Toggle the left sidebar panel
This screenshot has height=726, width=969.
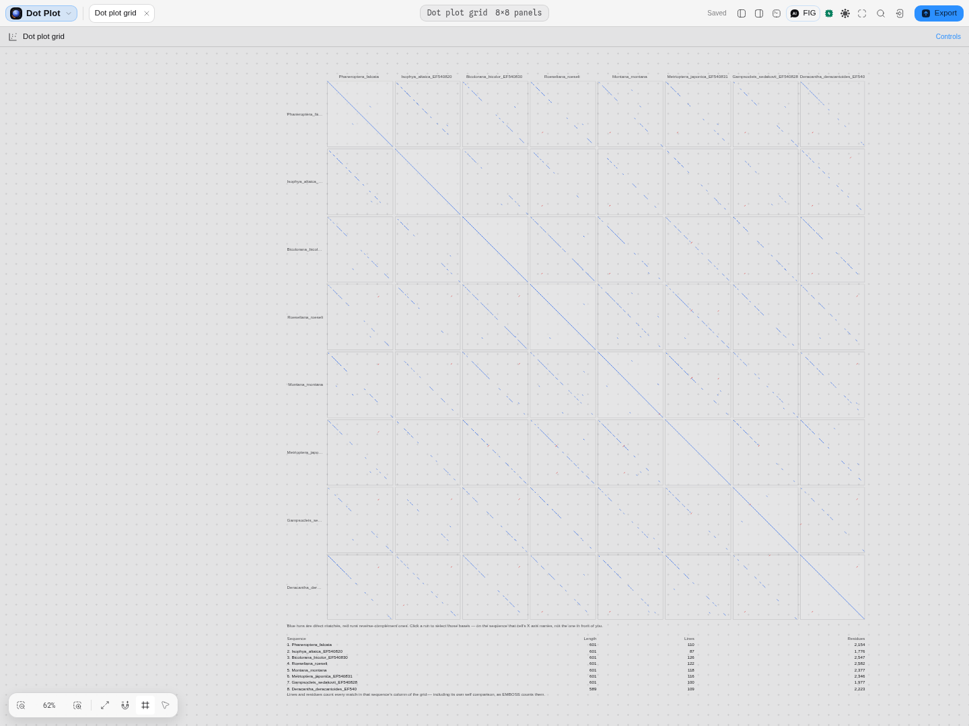pyautogui.click(x=742, y=13)
